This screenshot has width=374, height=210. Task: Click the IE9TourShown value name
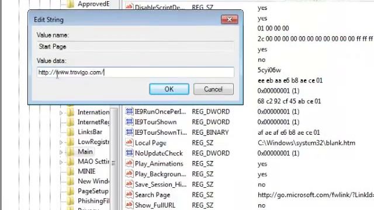click(x=156, y=122)
